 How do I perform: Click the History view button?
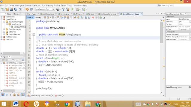(38, 18)
